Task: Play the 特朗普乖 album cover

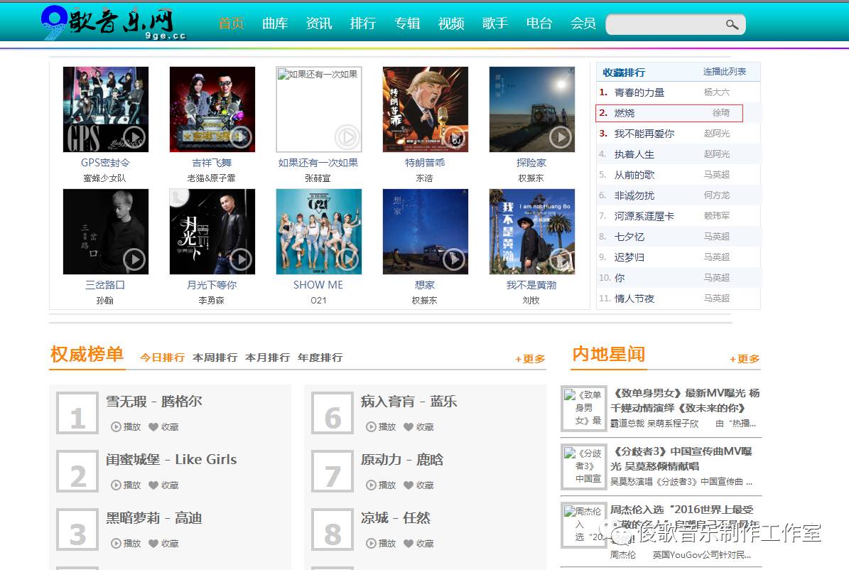Action: coord(426,109)
